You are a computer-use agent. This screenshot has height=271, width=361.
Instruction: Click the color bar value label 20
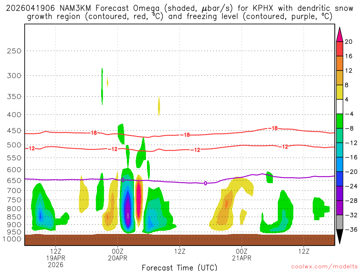(x=349, y=42)
